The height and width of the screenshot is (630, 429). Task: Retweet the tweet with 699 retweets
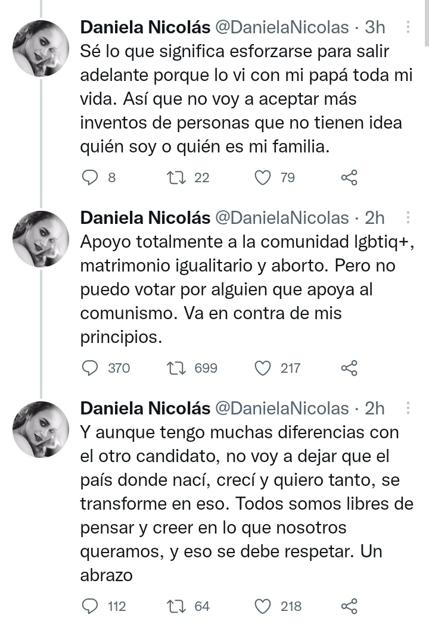click(176, 368)
